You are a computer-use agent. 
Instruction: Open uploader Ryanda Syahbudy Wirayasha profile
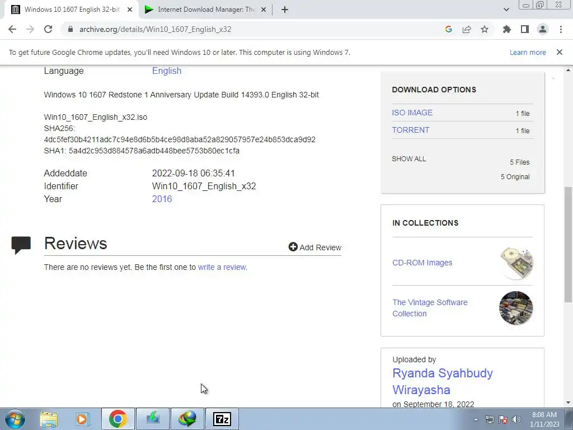pyautogui.click(x=443, y=381)
